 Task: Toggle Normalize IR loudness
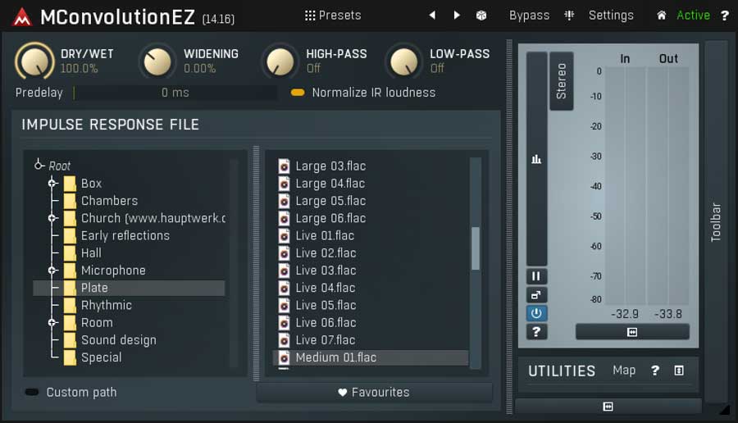[x=298, y=93]
